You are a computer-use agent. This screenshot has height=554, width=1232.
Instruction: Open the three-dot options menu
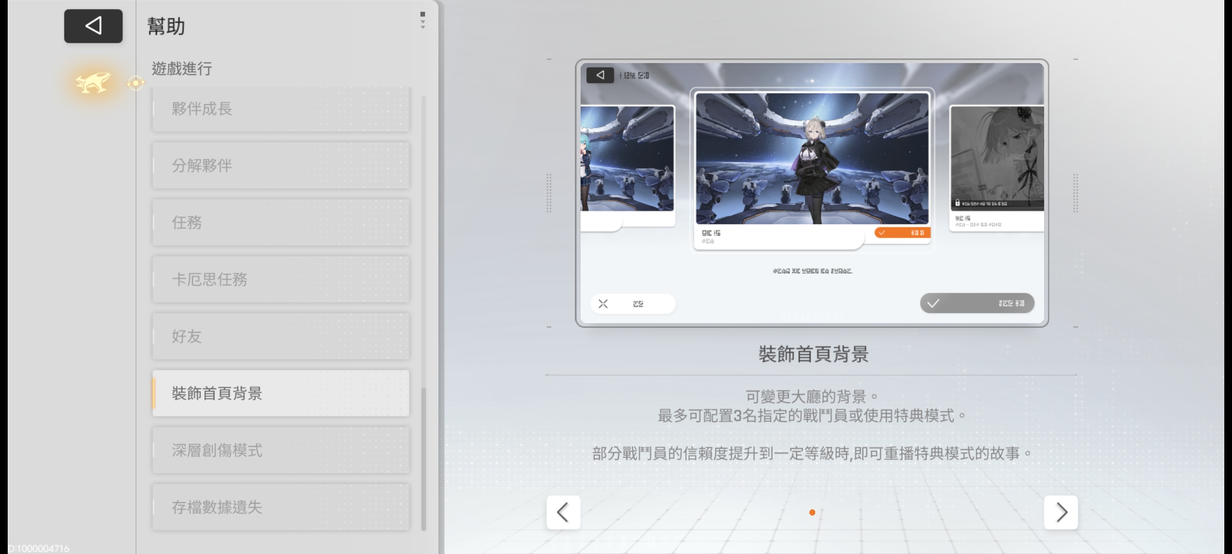point(422,21)
